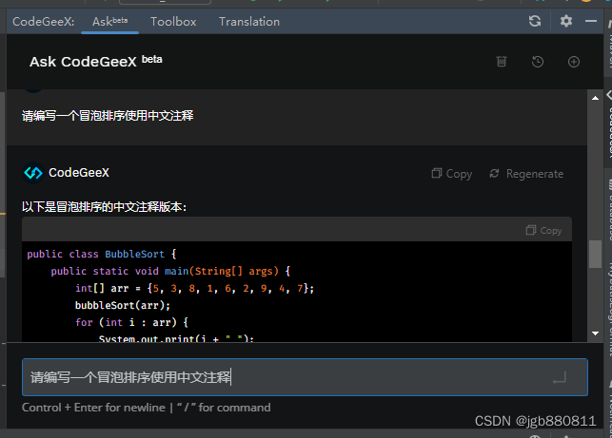The width and height of the screenshot is (612, 438).
Task: Click the chat scrollbar thumb
Action: point(595,254)
